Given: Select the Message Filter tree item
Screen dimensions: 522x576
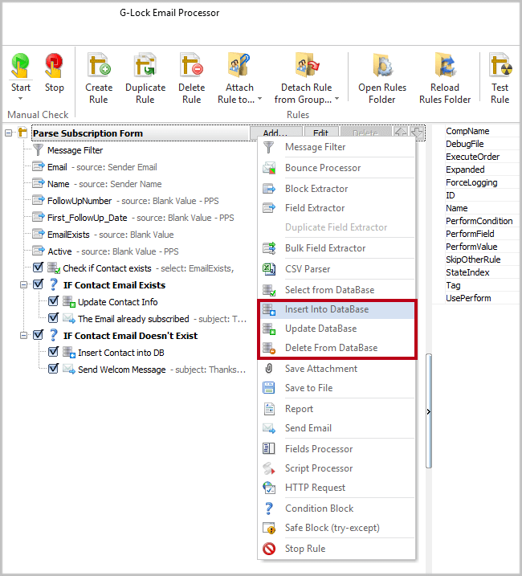Looking at the screenshot, I should pyautogui.click(x=75, y=150).
